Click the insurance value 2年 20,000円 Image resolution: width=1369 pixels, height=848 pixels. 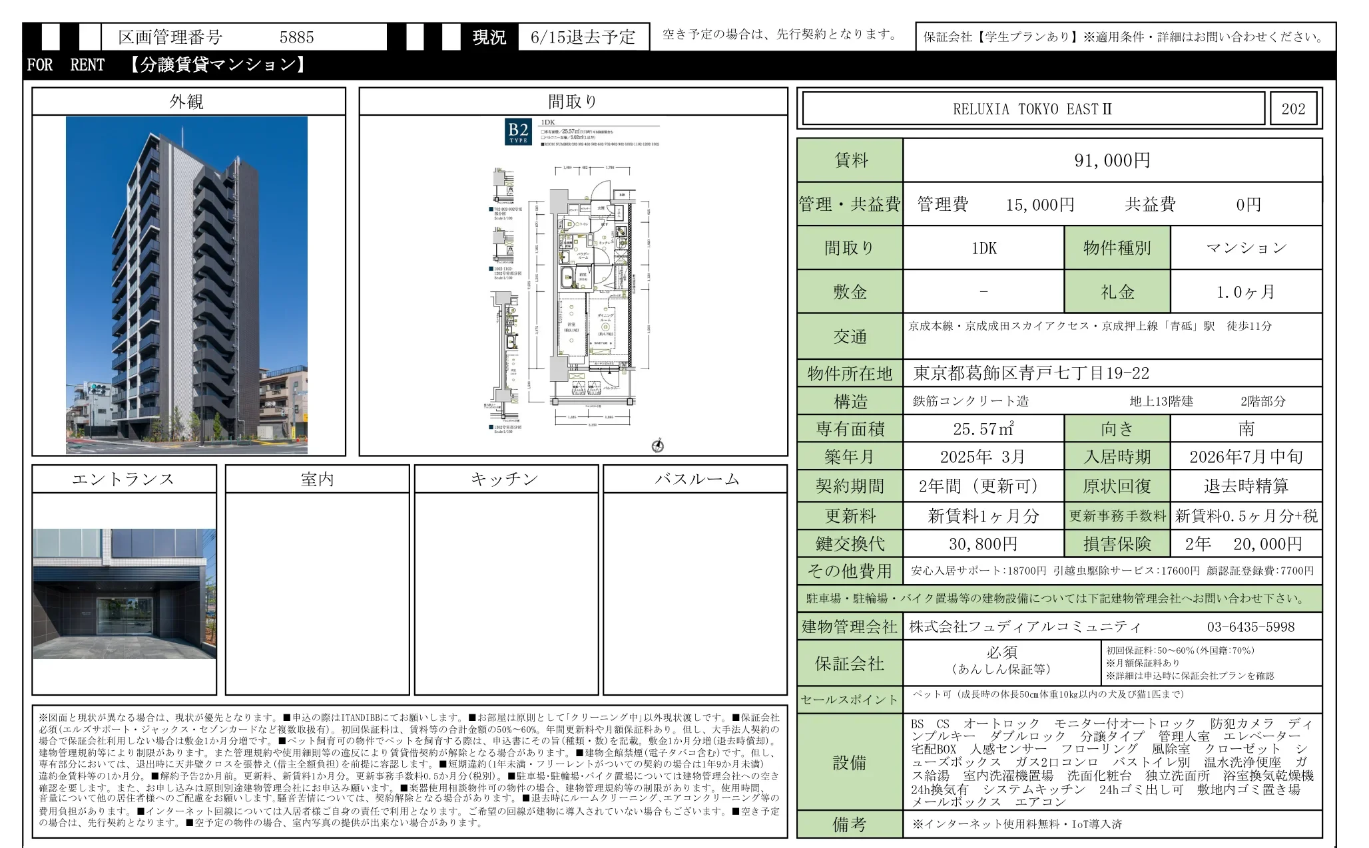click(1243, 544)
